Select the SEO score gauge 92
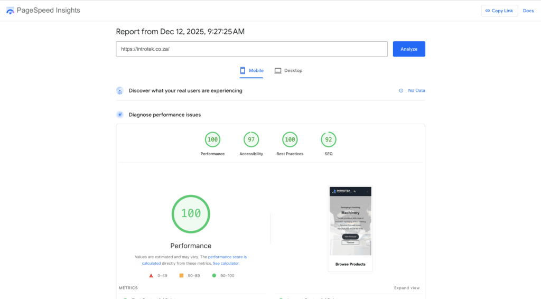541x299 pixels. [329, 139]
